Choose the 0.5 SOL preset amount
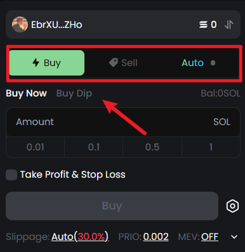 (x=152, y=147)
